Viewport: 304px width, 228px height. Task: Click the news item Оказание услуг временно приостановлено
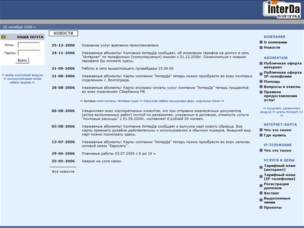coord(120,46)
